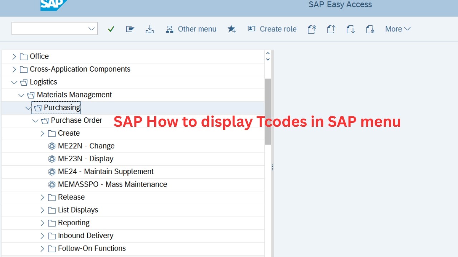Open the command field dropdown arrow
458x257 pixels.
92,29
